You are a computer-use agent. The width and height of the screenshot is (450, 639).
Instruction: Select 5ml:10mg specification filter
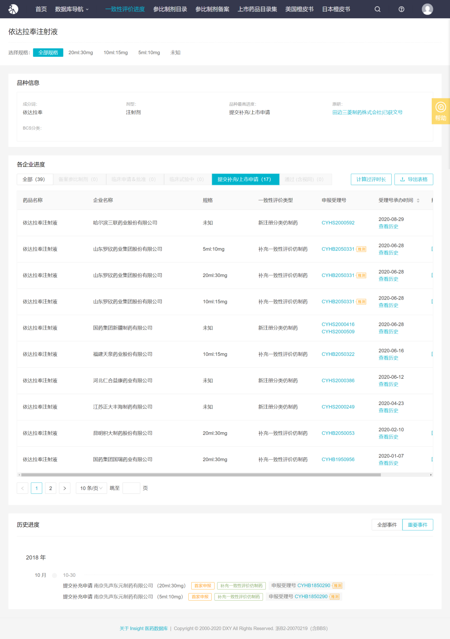click(x=149, y=53)
